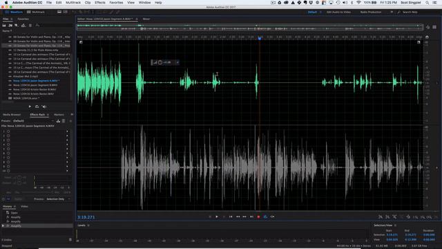
Task: Click Zoom Out Amplitude icon in zoom toolbar
Action: [387, 216]
